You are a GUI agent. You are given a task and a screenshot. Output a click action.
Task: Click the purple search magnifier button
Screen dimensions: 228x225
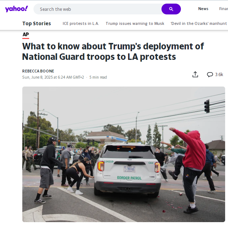[x=171, y=9]
